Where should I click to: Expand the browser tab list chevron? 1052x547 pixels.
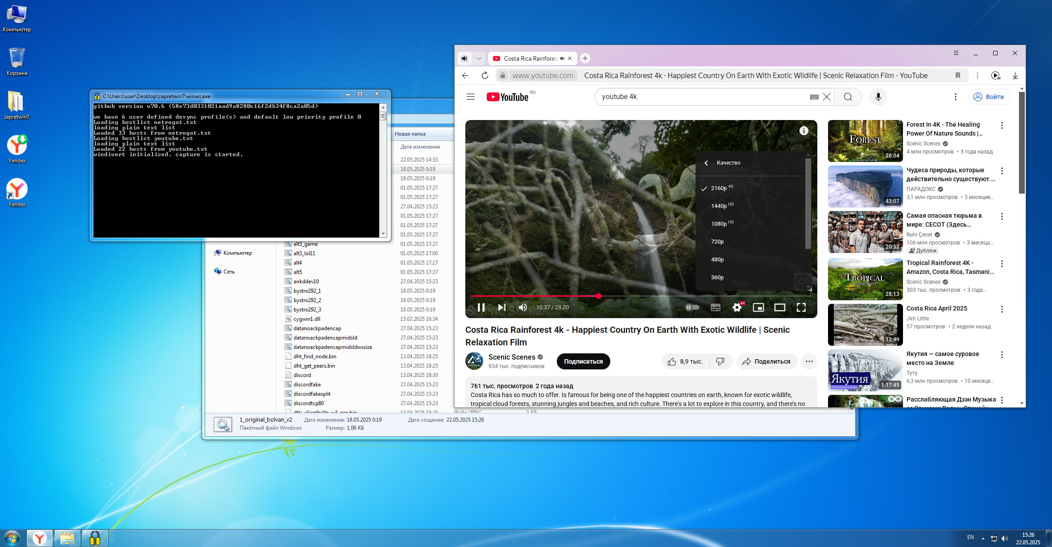click(x=479, y=58)
